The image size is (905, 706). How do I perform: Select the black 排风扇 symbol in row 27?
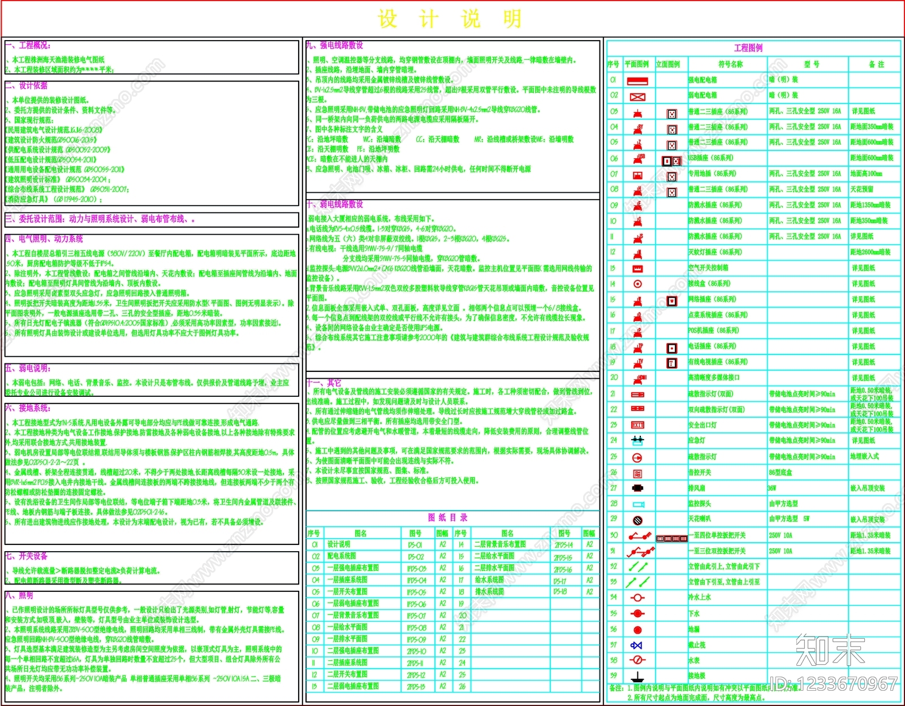tap(638, 488)
